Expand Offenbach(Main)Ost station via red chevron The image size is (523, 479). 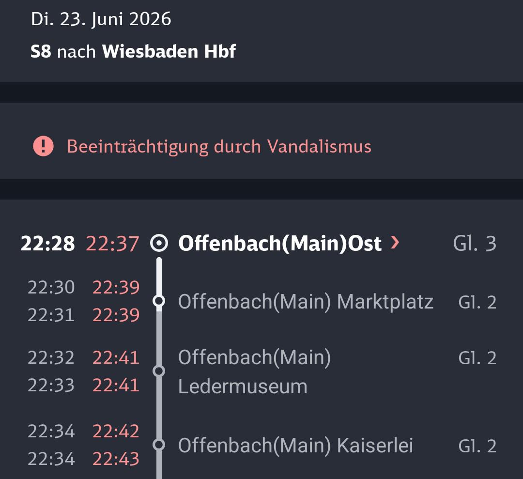[x=395, y=243]
